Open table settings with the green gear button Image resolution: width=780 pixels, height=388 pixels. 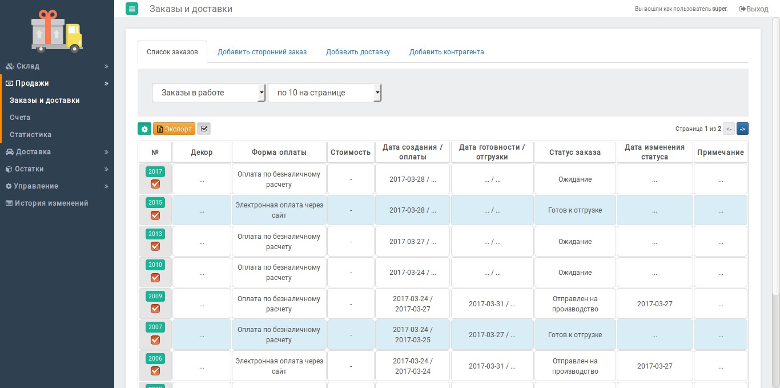coord(144,129)
